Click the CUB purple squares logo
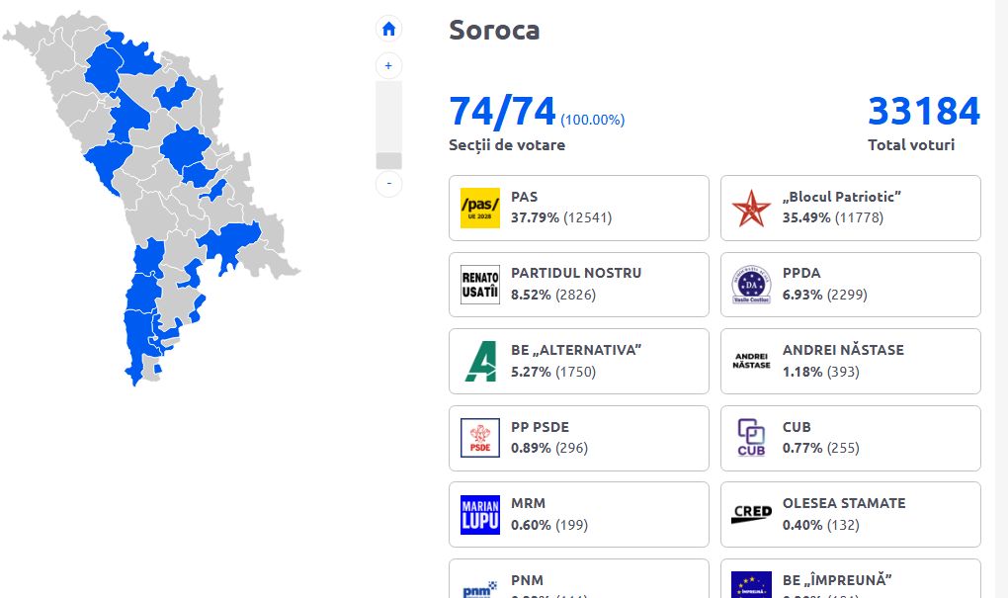The height and width of the screenshot is (598, 1008). coord(751,437)
